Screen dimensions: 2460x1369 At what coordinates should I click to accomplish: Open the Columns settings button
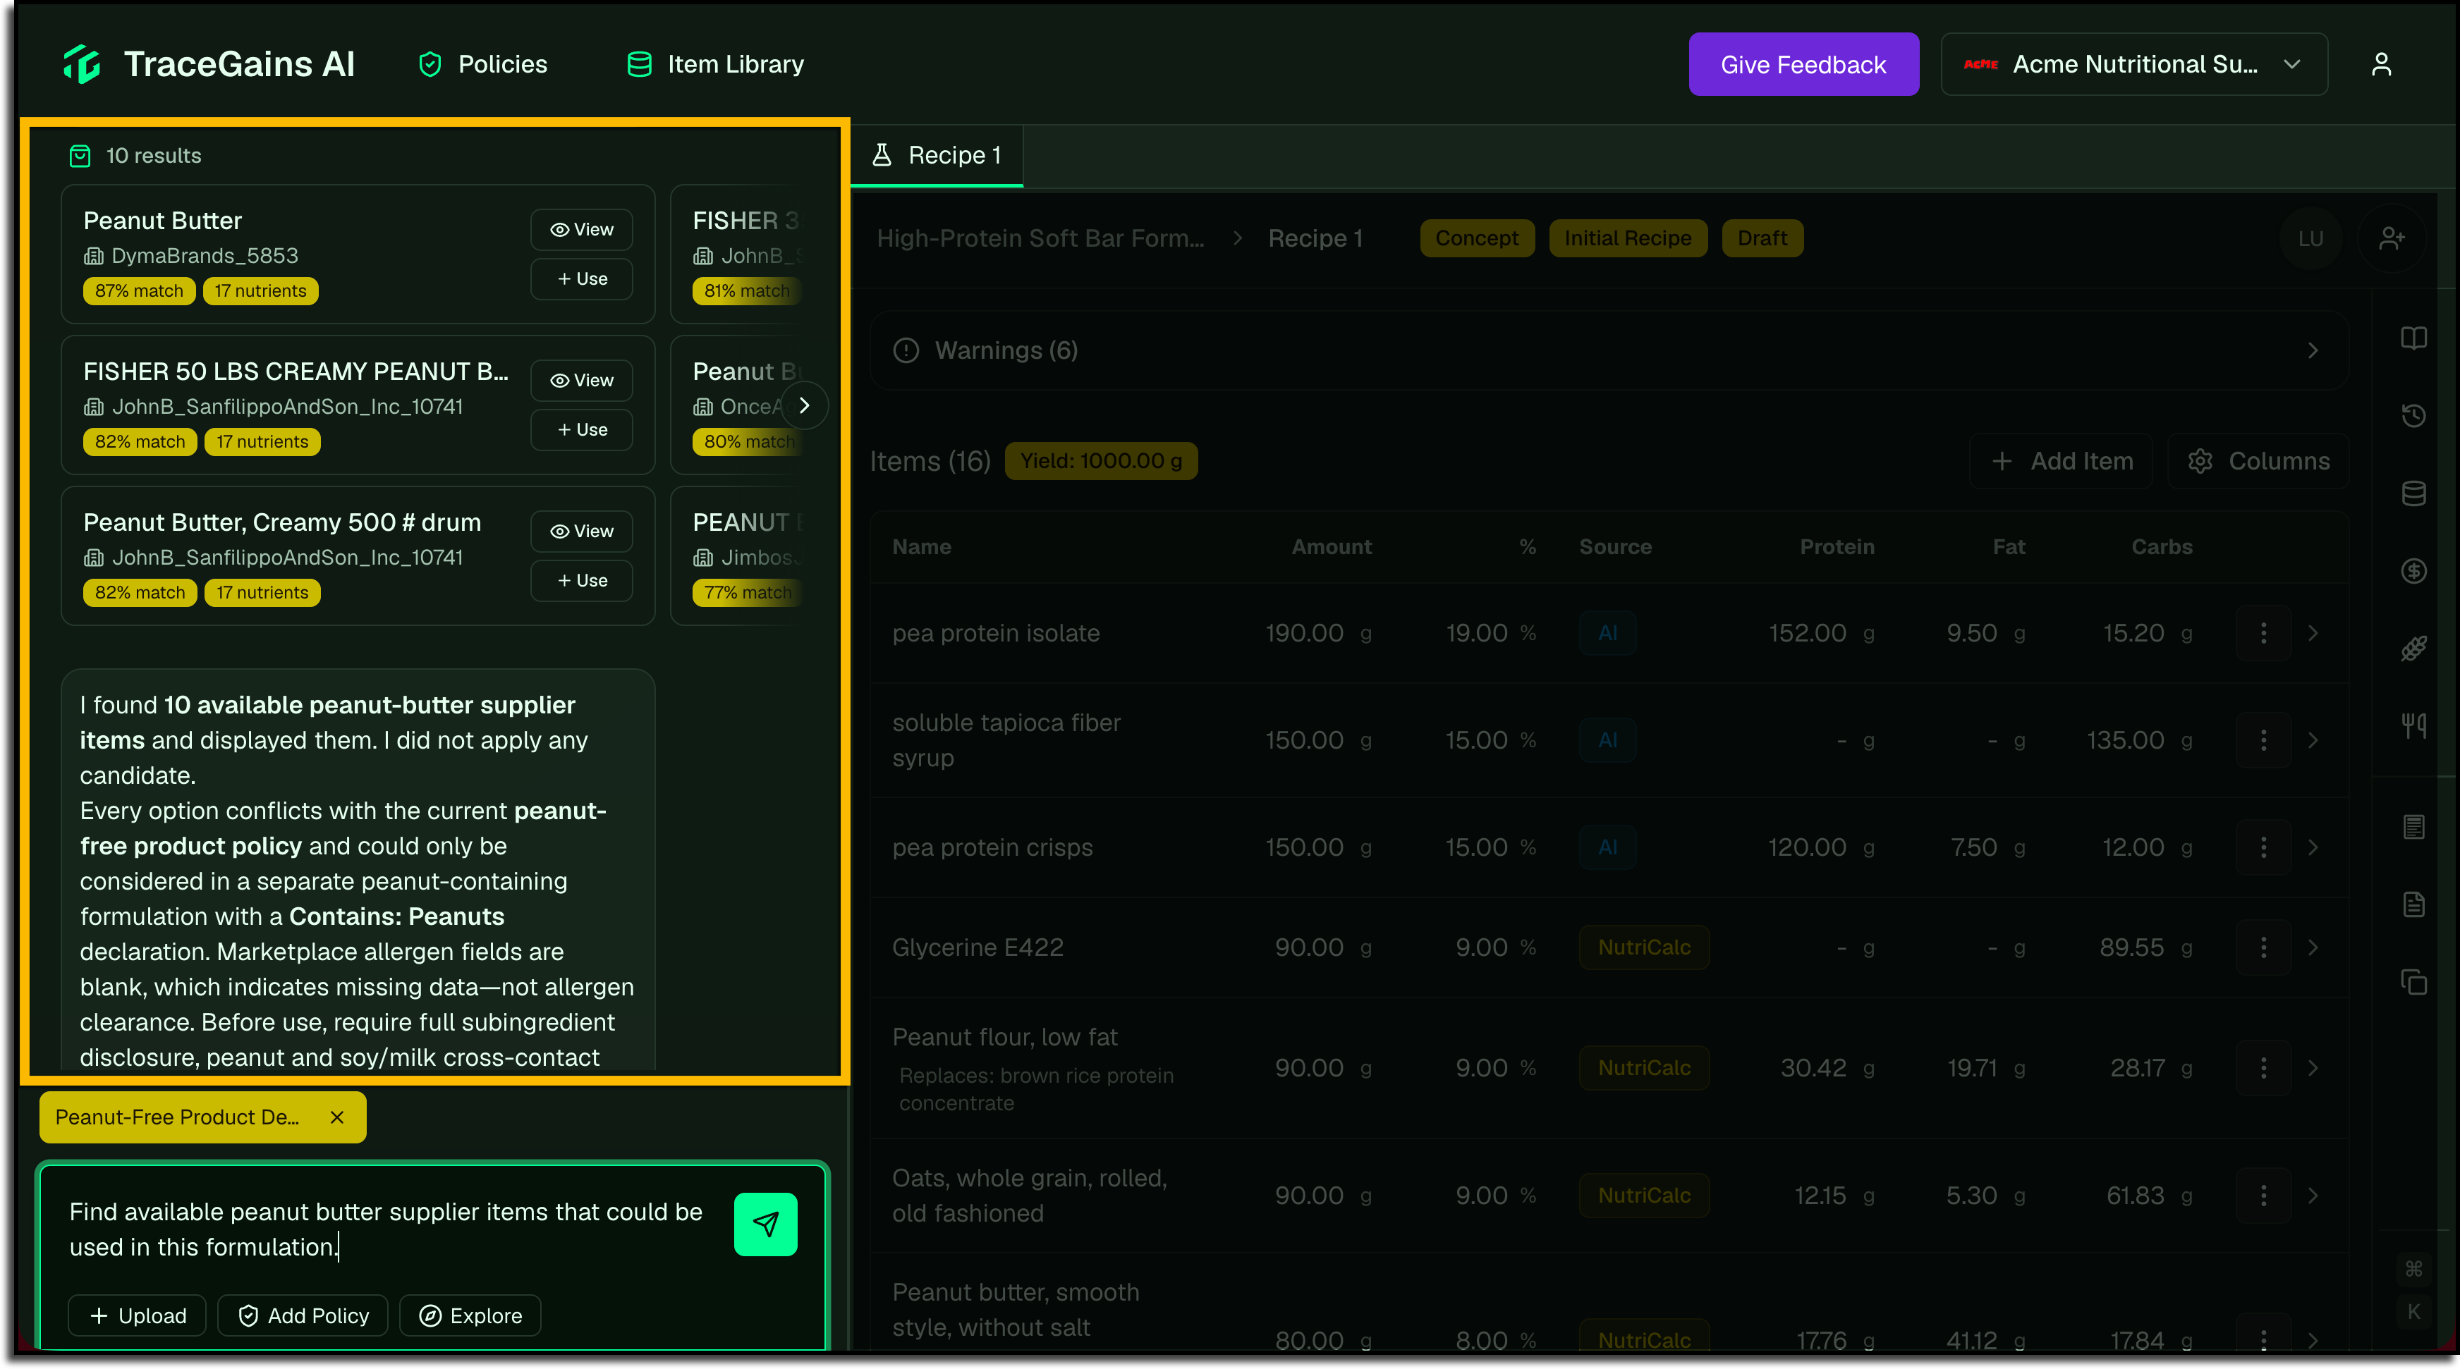pyautogui.click(x=2258, y=461)
